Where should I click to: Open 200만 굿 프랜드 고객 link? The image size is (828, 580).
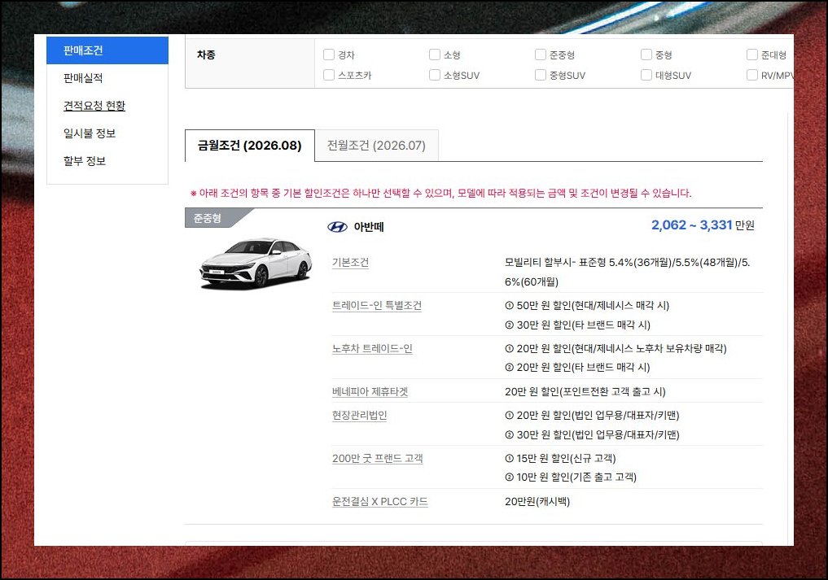point(377,458)
